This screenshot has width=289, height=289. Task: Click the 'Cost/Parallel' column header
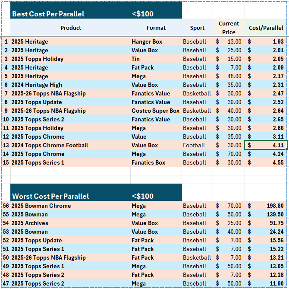click(266, 28)
